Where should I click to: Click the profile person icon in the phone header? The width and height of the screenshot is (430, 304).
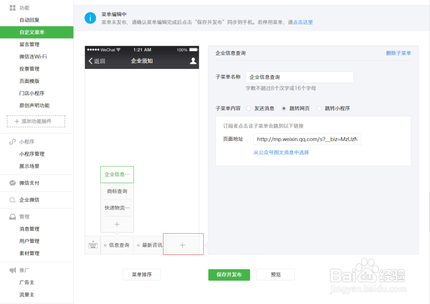pos(193,61)
